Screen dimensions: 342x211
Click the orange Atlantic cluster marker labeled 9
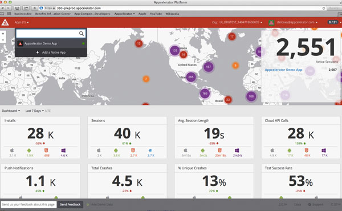(235, 65)
